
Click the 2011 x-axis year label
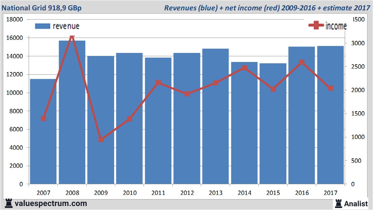coord(158,193)
